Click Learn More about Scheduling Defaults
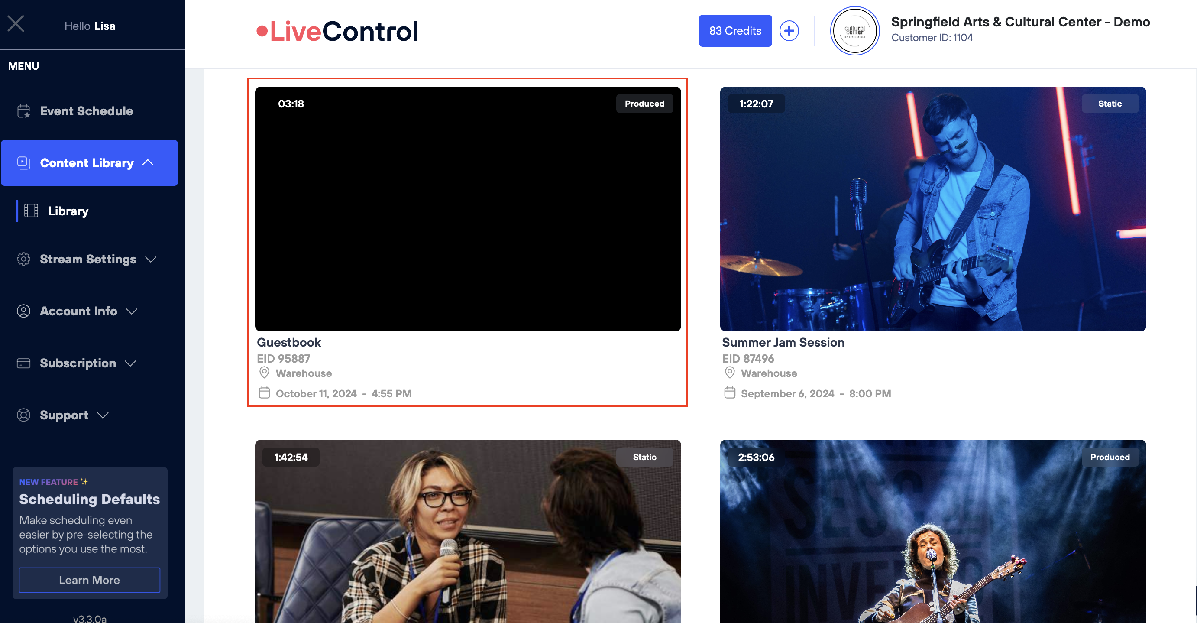Screen dimensions: 1197x623 89,580
